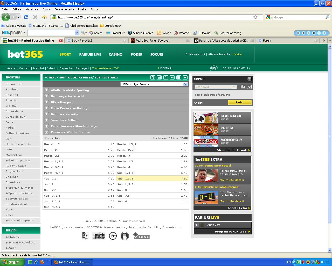Go to CASINO section
Viewport: 332px width, 266px height.
pyautogui.click(x=115, y=54)
